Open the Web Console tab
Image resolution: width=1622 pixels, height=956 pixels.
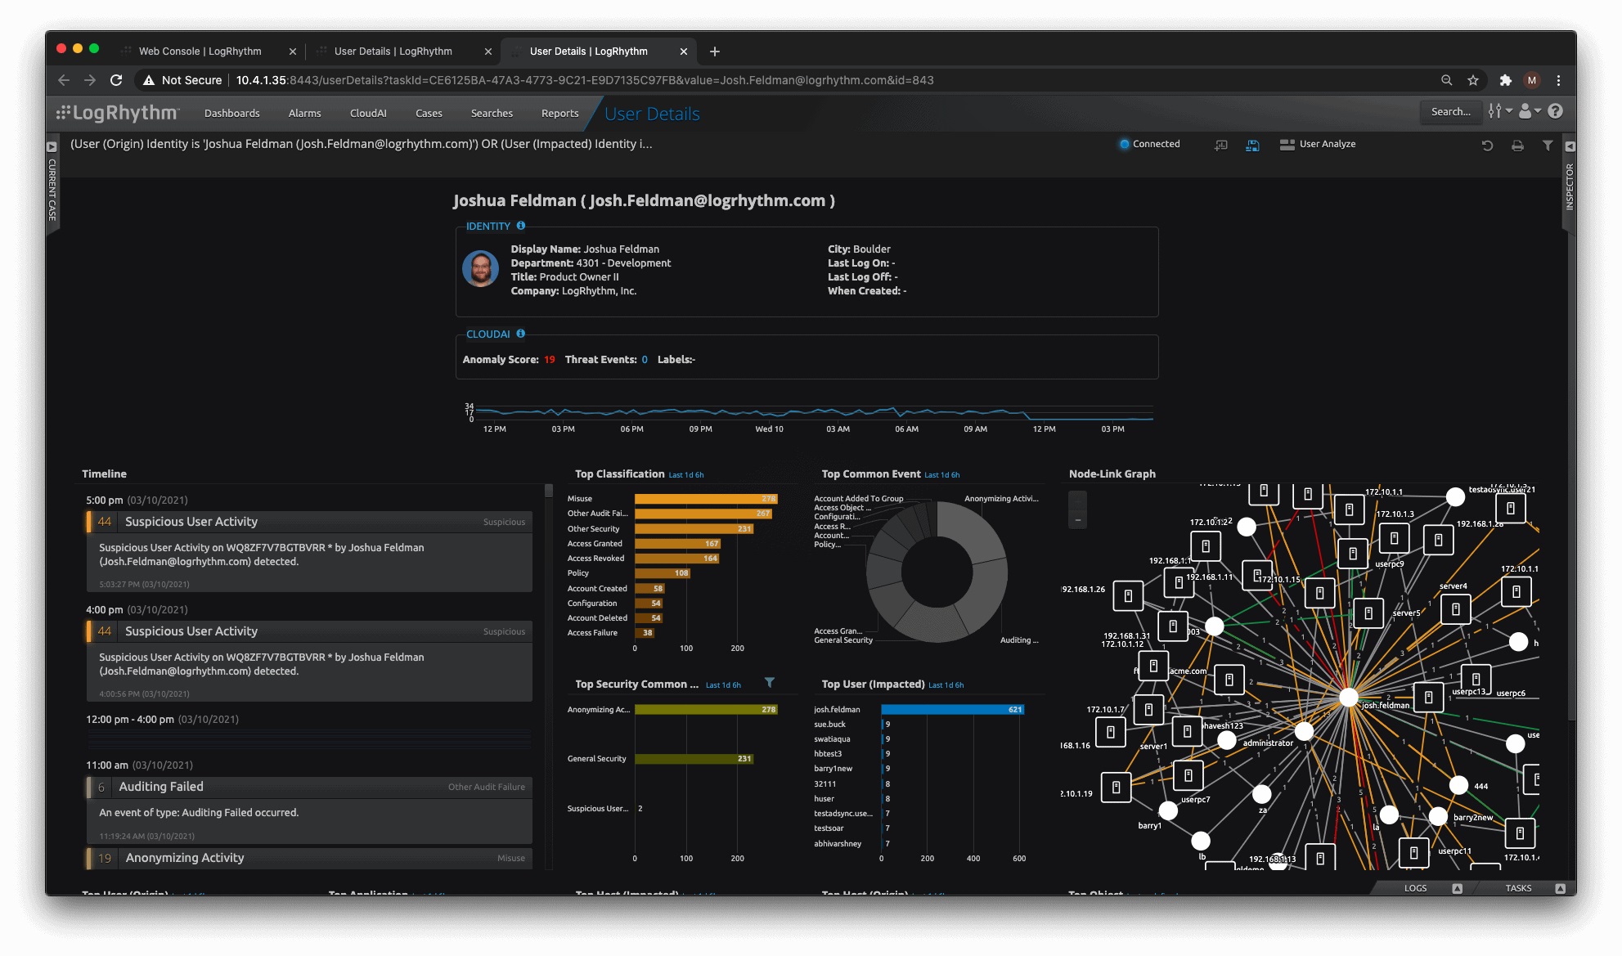click(x=201, y=50)
